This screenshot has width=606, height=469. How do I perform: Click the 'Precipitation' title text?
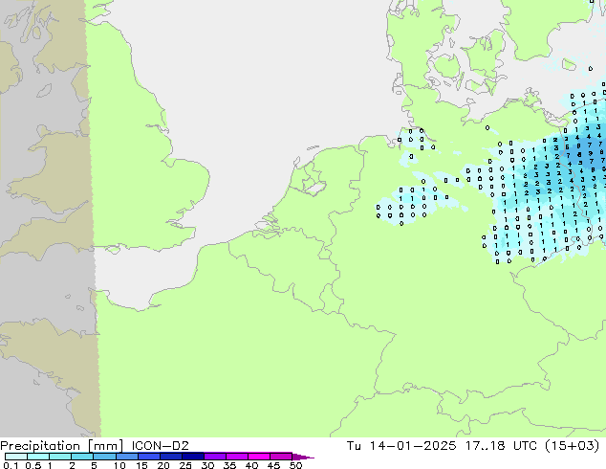(40, 446)
